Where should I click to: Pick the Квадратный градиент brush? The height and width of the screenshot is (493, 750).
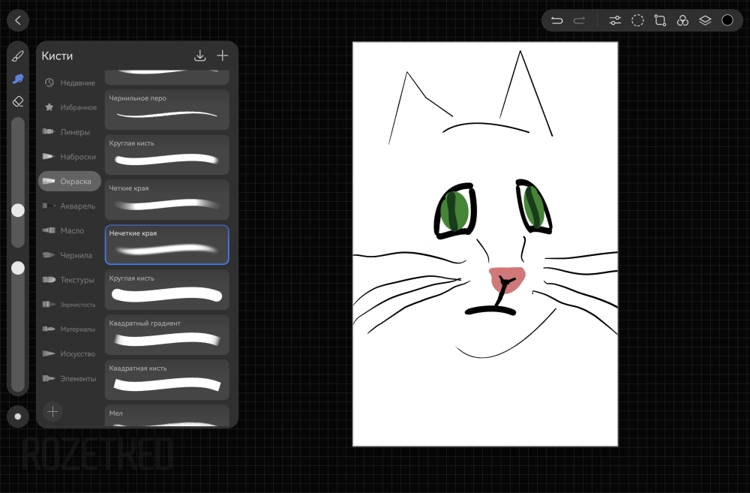(x=166, y=335)
